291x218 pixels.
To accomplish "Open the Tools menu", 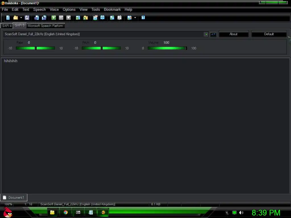I will click(x=95, y=9).
